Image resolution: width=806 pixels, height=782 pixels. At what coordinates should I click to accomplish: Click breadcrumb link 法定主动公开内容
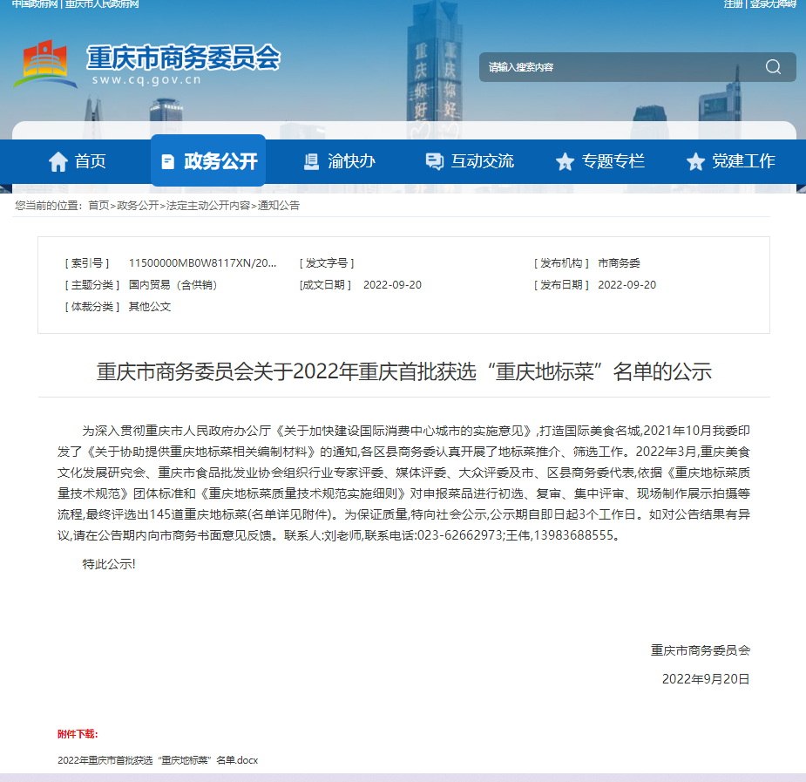click(x=208, y=206)
